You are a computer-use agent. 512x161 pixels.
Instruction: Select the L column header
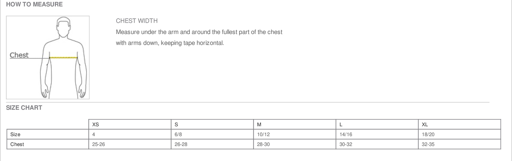377,124
